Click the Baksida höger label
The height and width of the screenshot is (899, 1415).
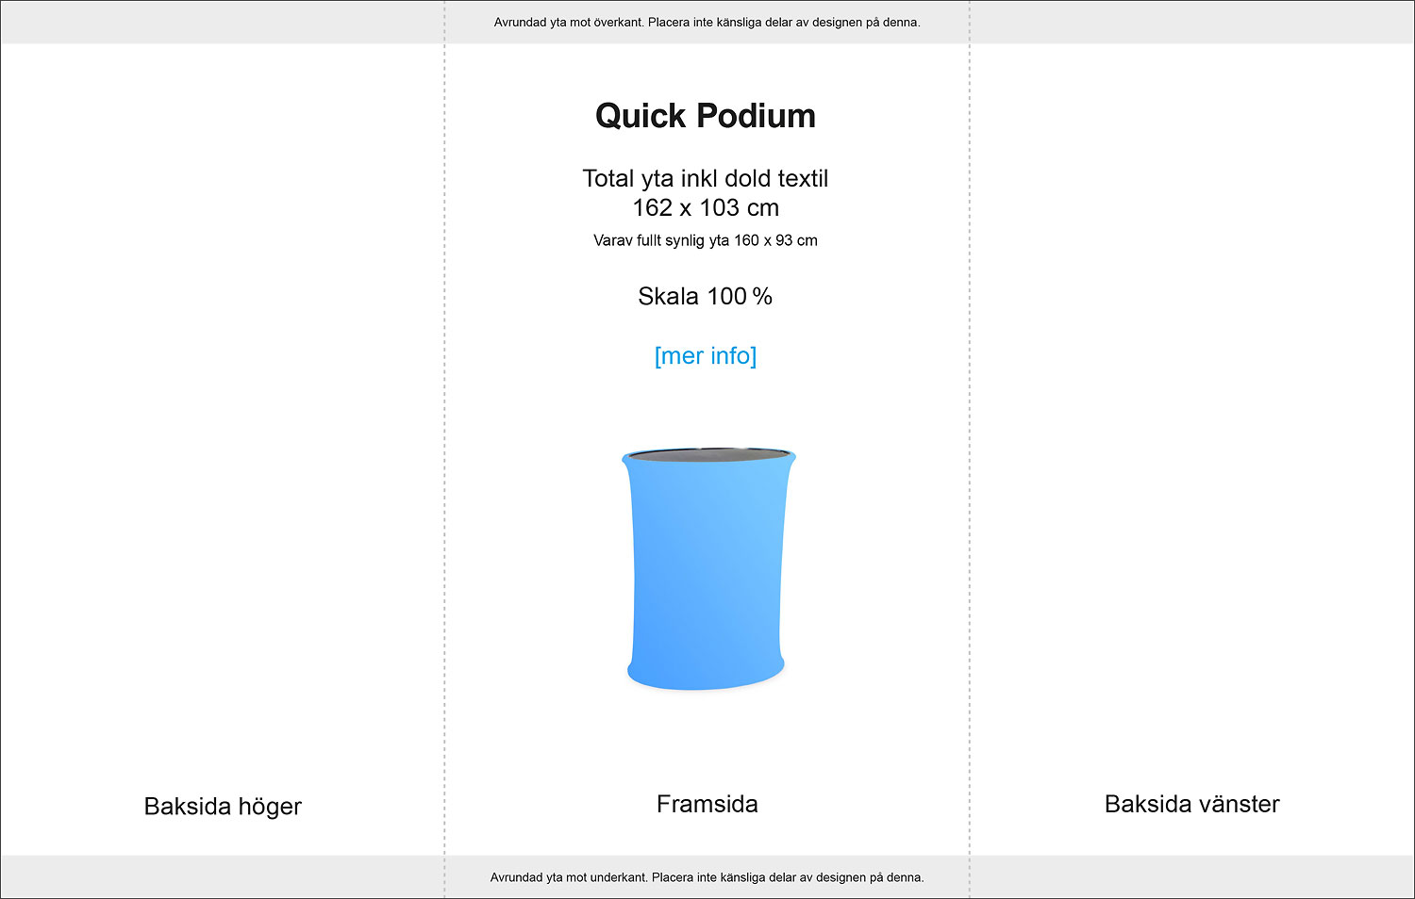(x=223, y=807)
